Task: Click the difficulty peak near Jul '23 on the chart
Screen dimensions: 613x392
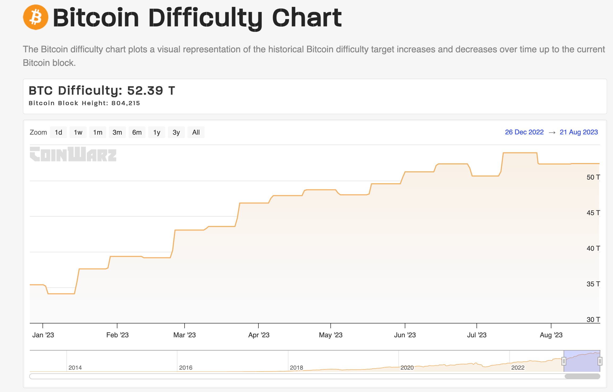Action: [x=521, y=154]
